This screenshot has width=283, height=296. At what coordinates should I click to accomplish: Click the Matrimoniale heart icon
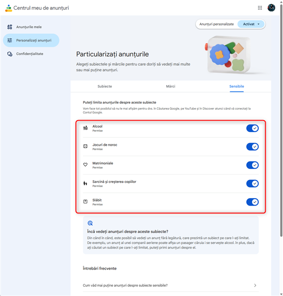coord(85,165)
